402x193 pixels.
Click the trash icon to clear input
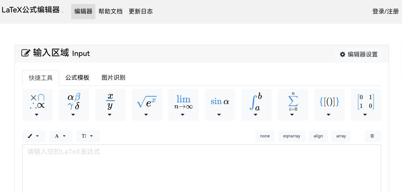pos(373,136)
